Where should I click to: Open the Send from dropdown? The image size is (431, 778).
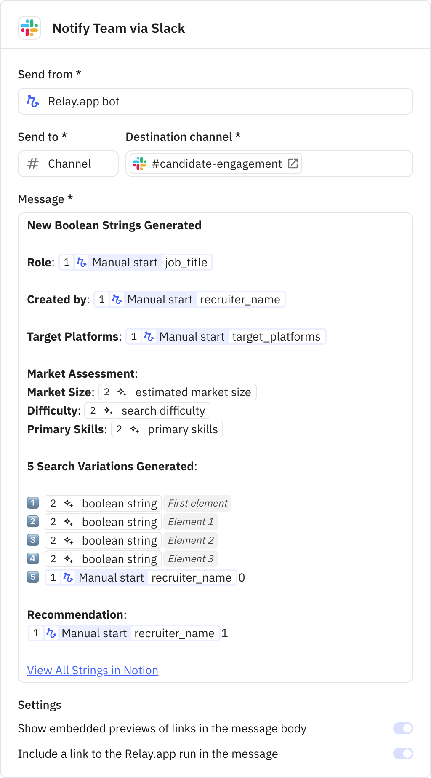[215, 101]
